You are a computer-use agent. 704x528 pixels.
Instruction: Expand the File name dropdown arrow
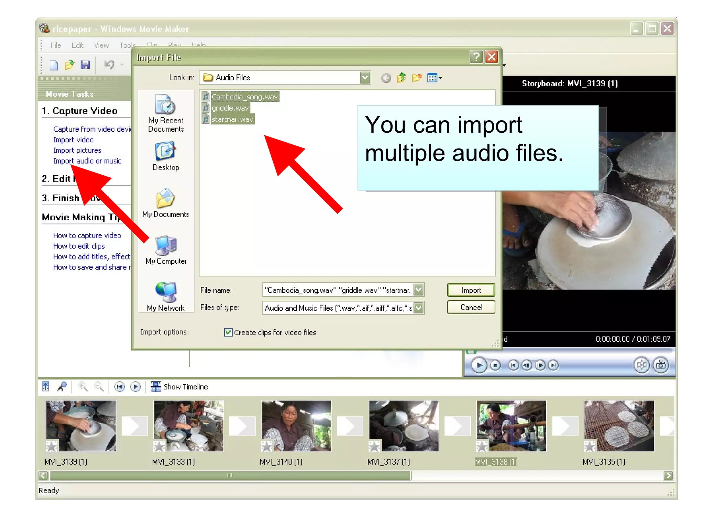pyautogui.click(x=419, y=290)
